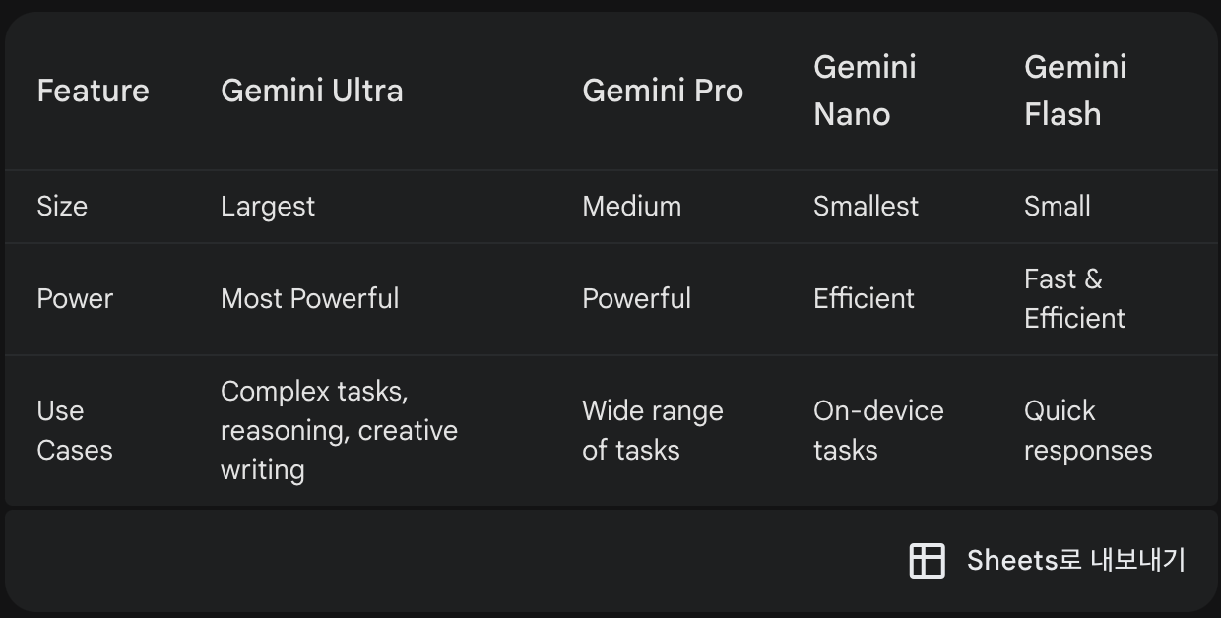
Task: Click the 'Efficient' cell under Gemini Nano
Action: click(x=864, y=298)
